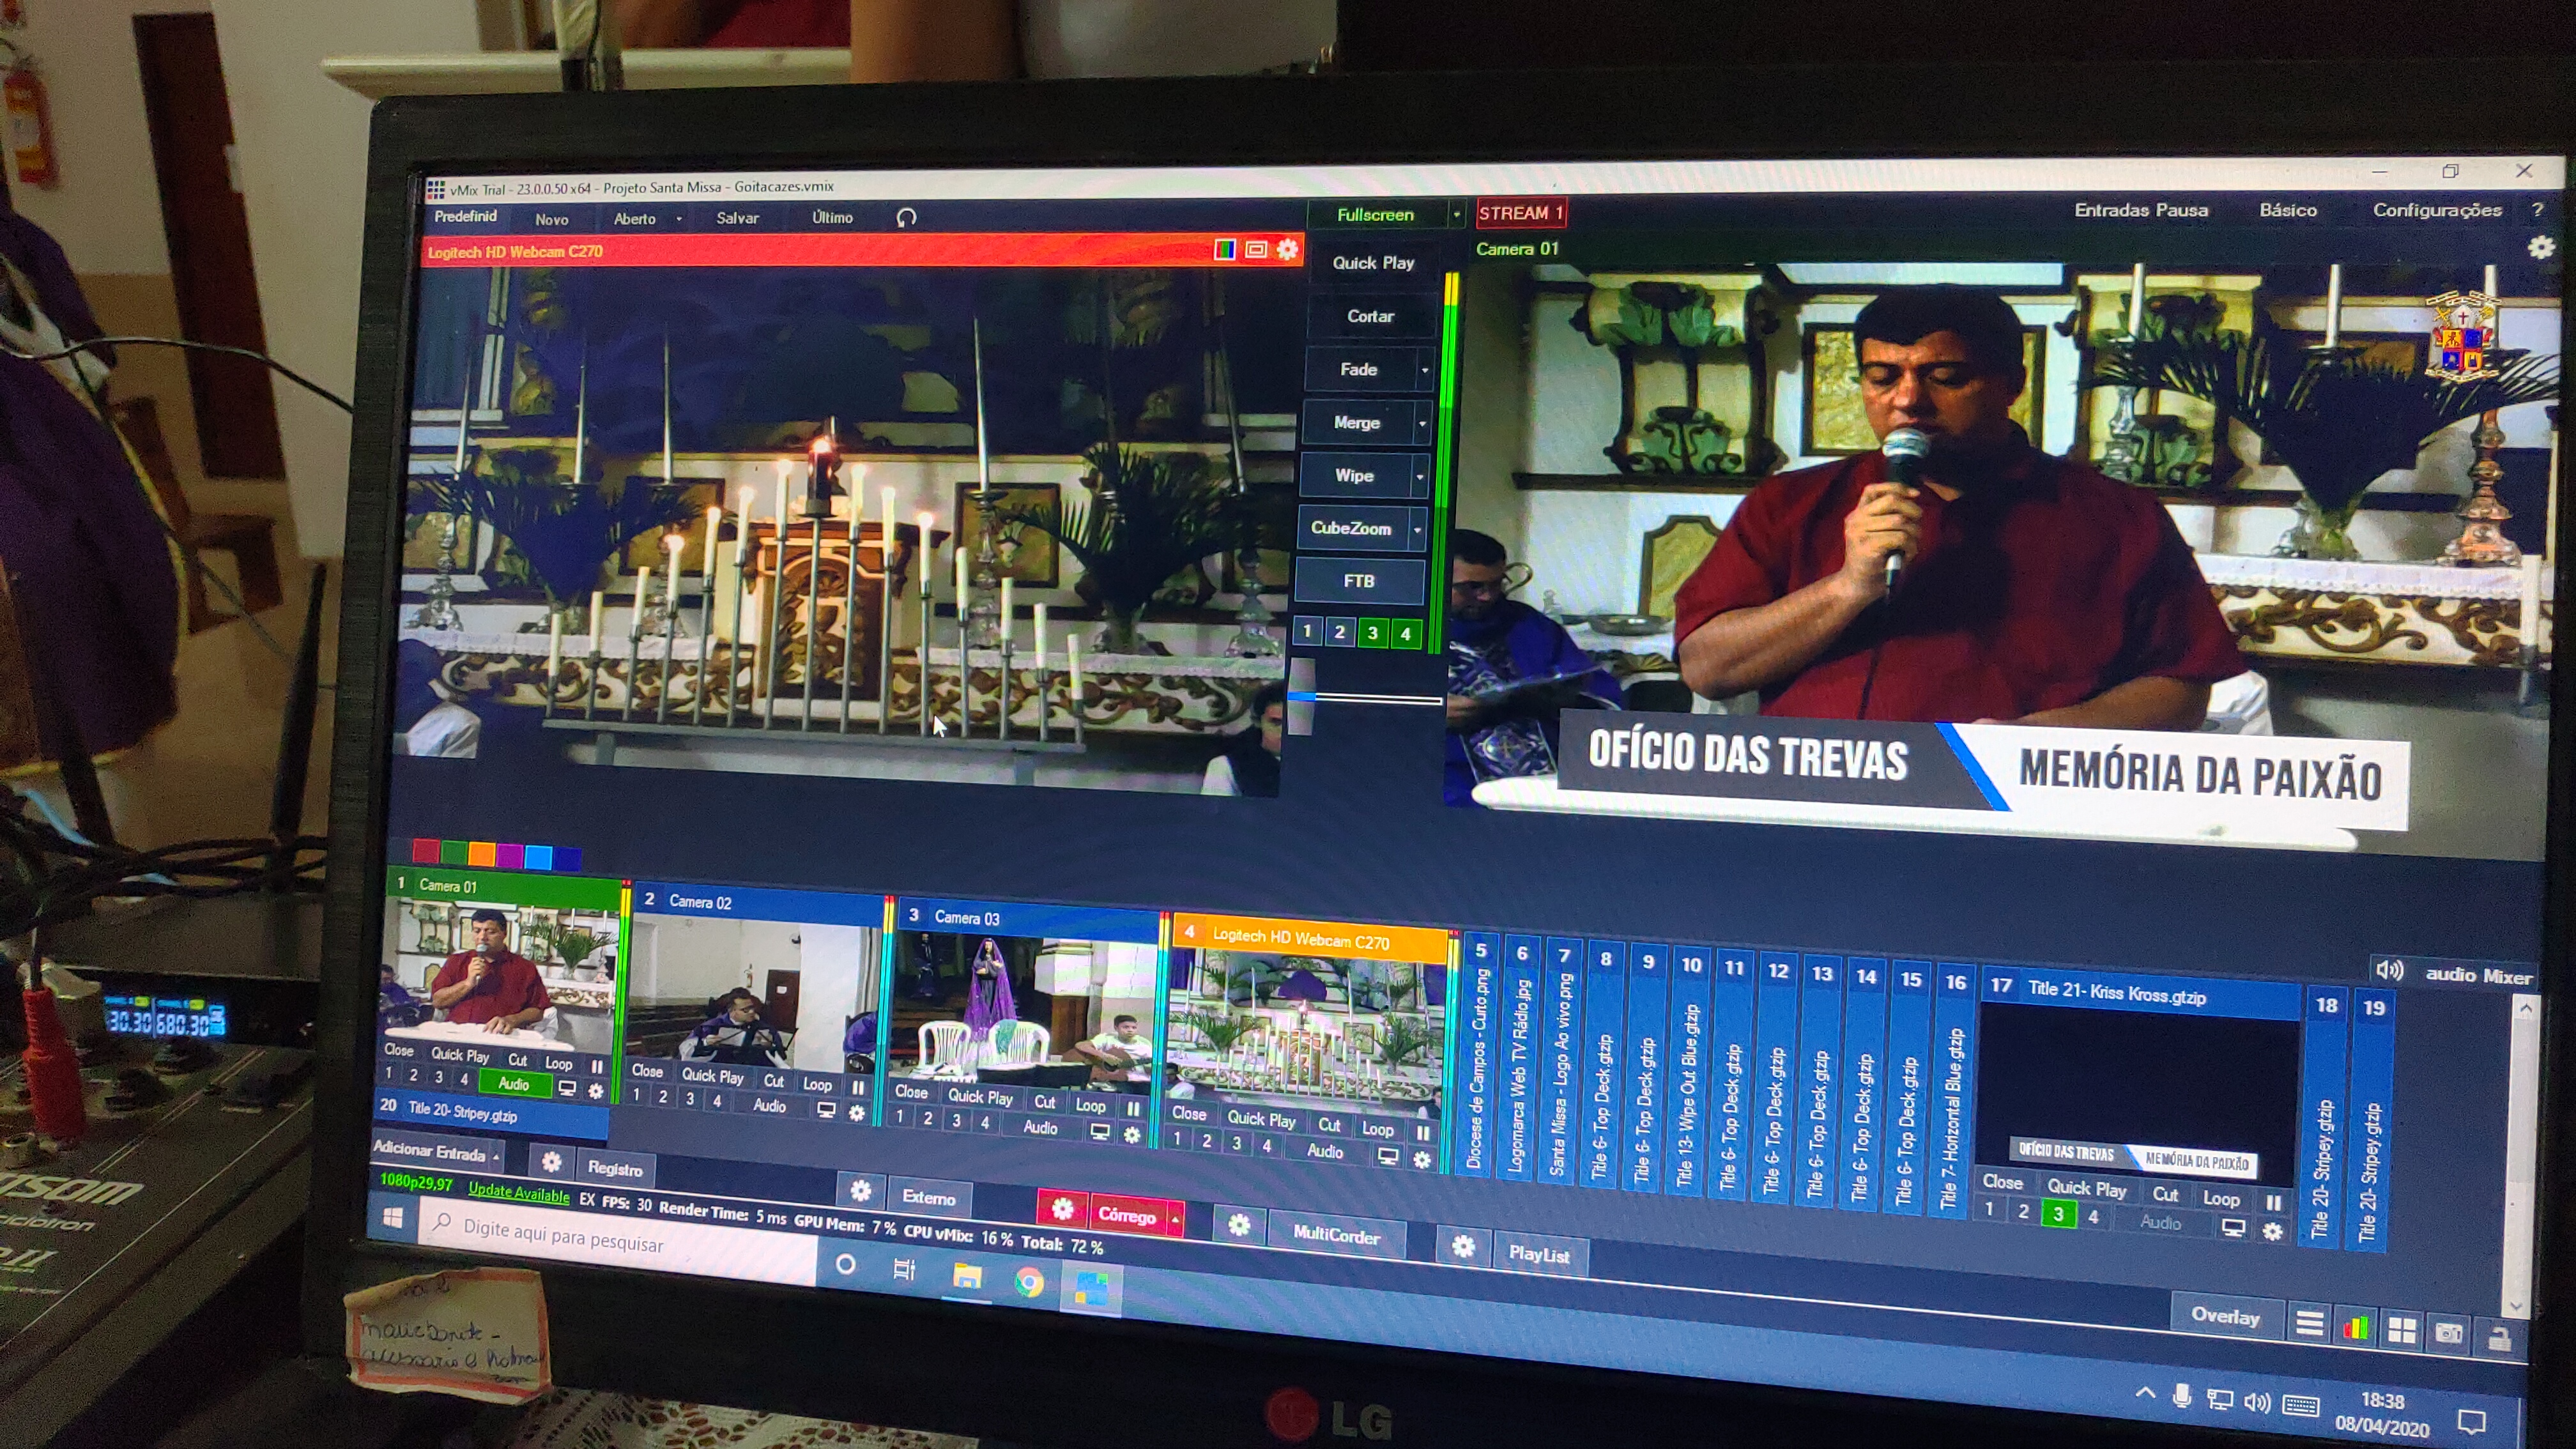Image resolution: width=2576 pixels, height=1449 pixels.
Task: Open the gear next to Externo
Action: tap(861, 1190)
